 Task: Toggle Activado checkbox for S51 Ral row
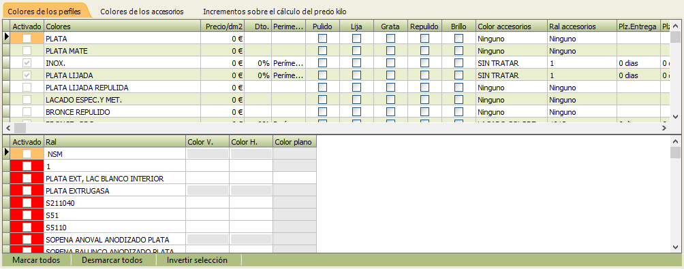[x=27, y=215]
